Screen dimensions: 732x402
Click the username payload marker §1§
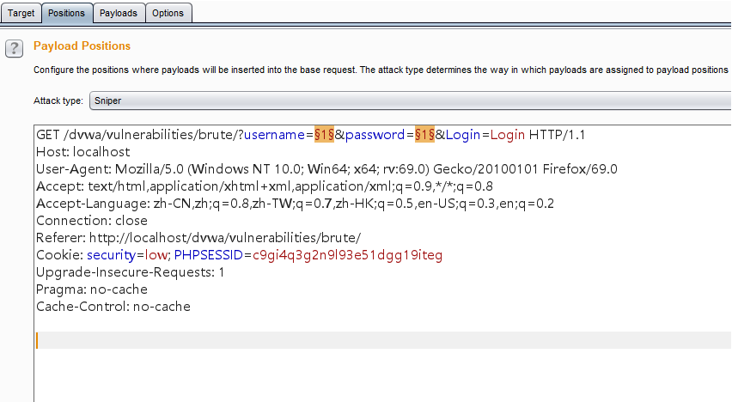(324, 135)
